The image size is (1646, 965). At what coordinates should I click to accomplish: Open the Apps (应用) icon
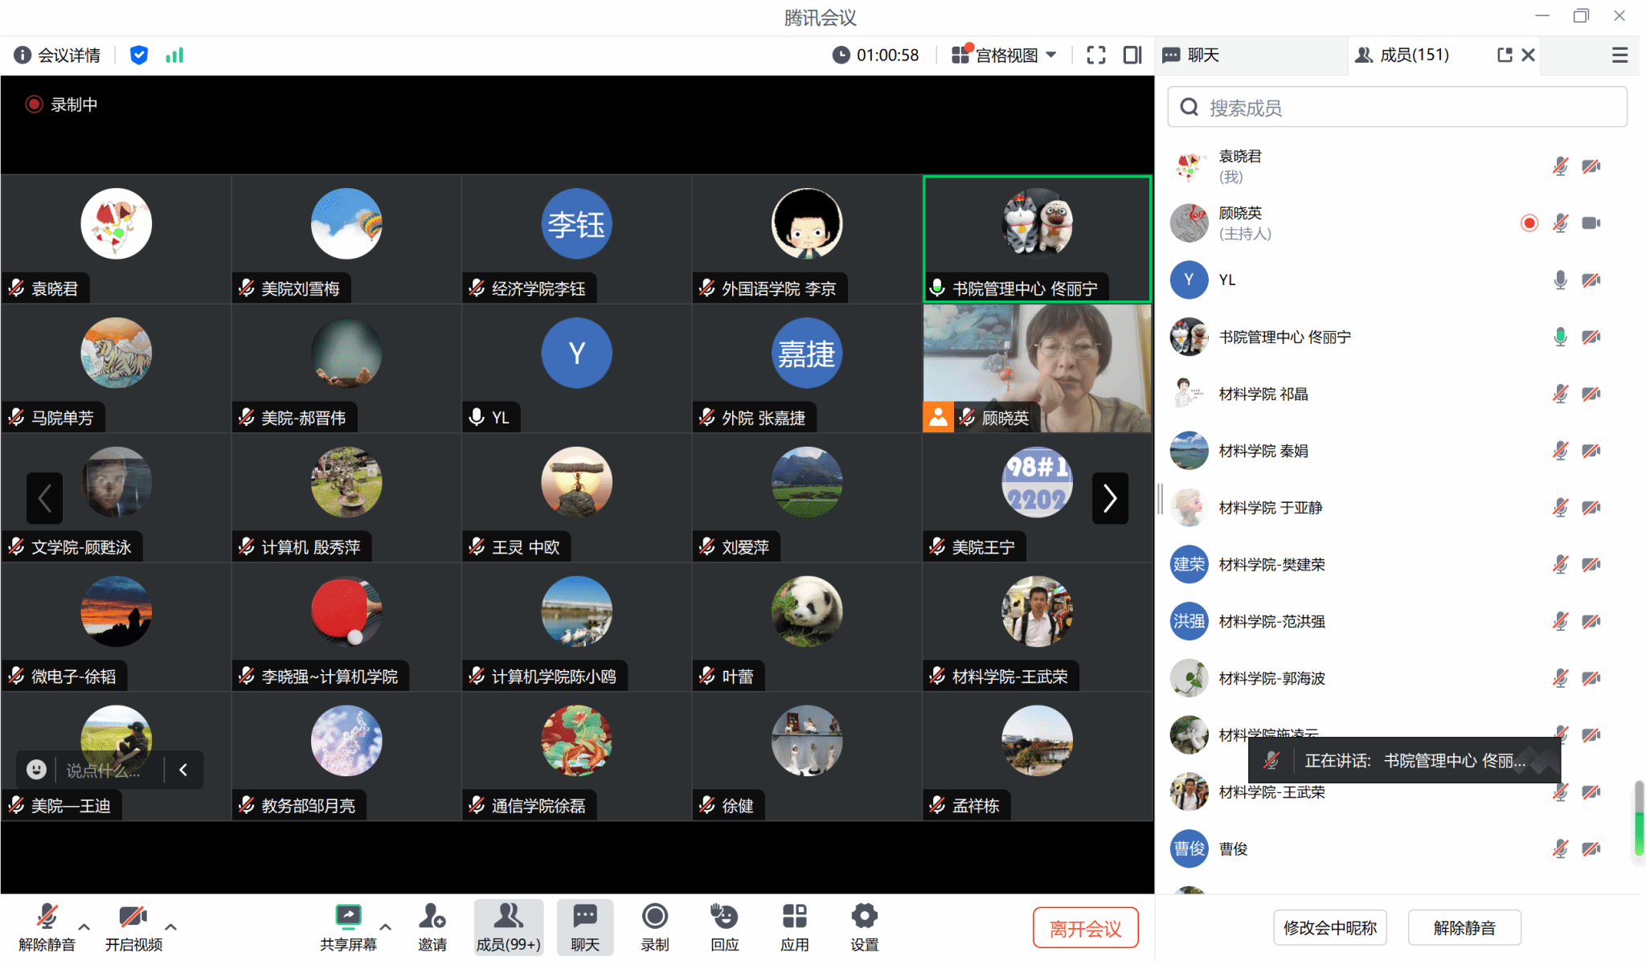(x=794, y=918)
